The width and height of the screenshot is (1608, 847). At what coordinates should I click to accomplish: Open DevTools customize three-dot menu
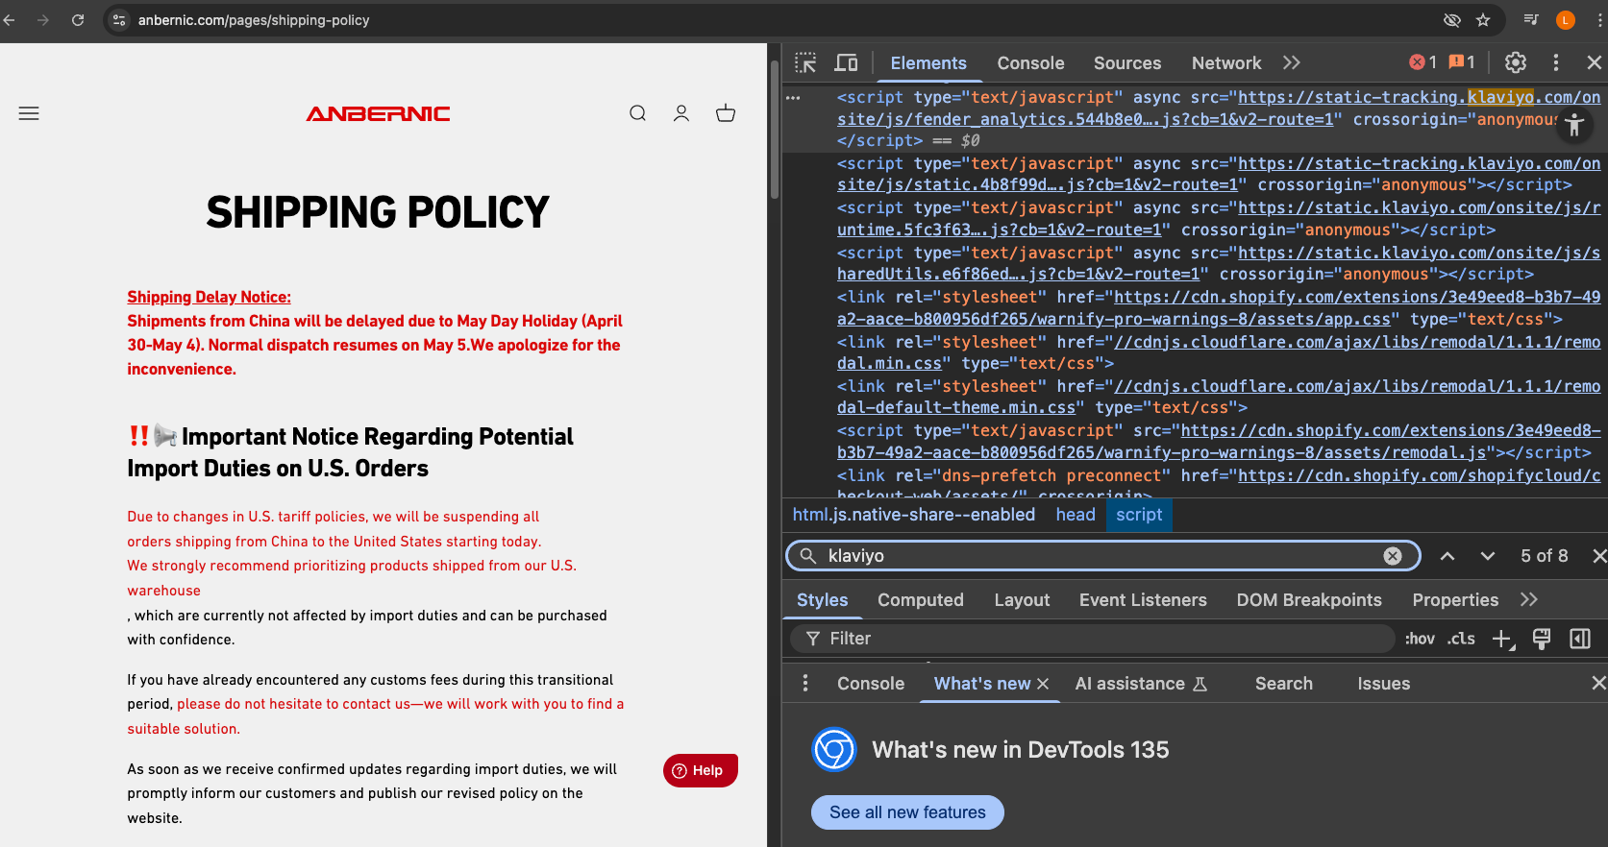(1556, 62)
